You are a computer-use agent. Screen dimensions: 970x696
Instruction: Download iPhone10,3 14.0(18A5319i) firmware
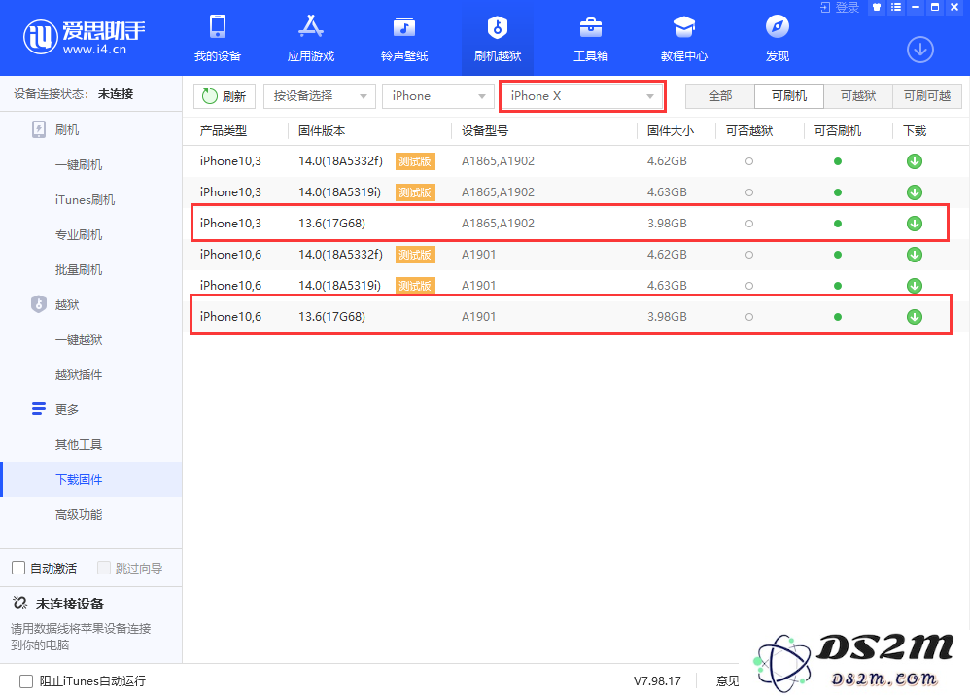tap(915, 192)
